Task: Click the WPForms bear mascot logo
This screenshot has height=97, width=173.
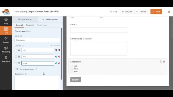Action: [x=6, y=12]
